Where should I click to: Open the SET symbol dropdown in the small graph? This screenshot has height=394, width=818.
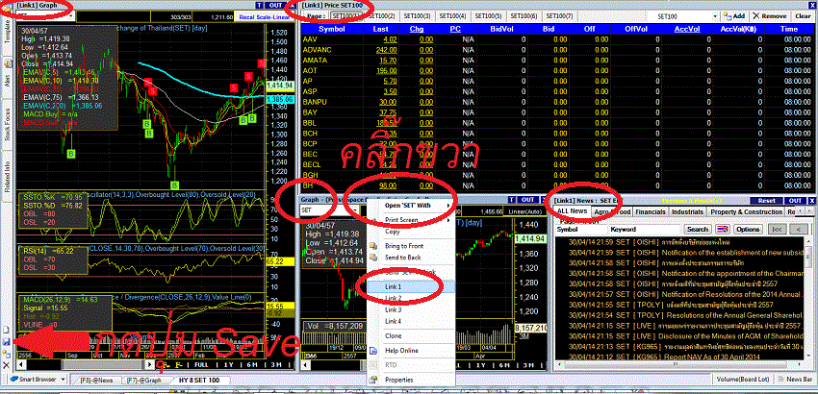click(355, 210)
